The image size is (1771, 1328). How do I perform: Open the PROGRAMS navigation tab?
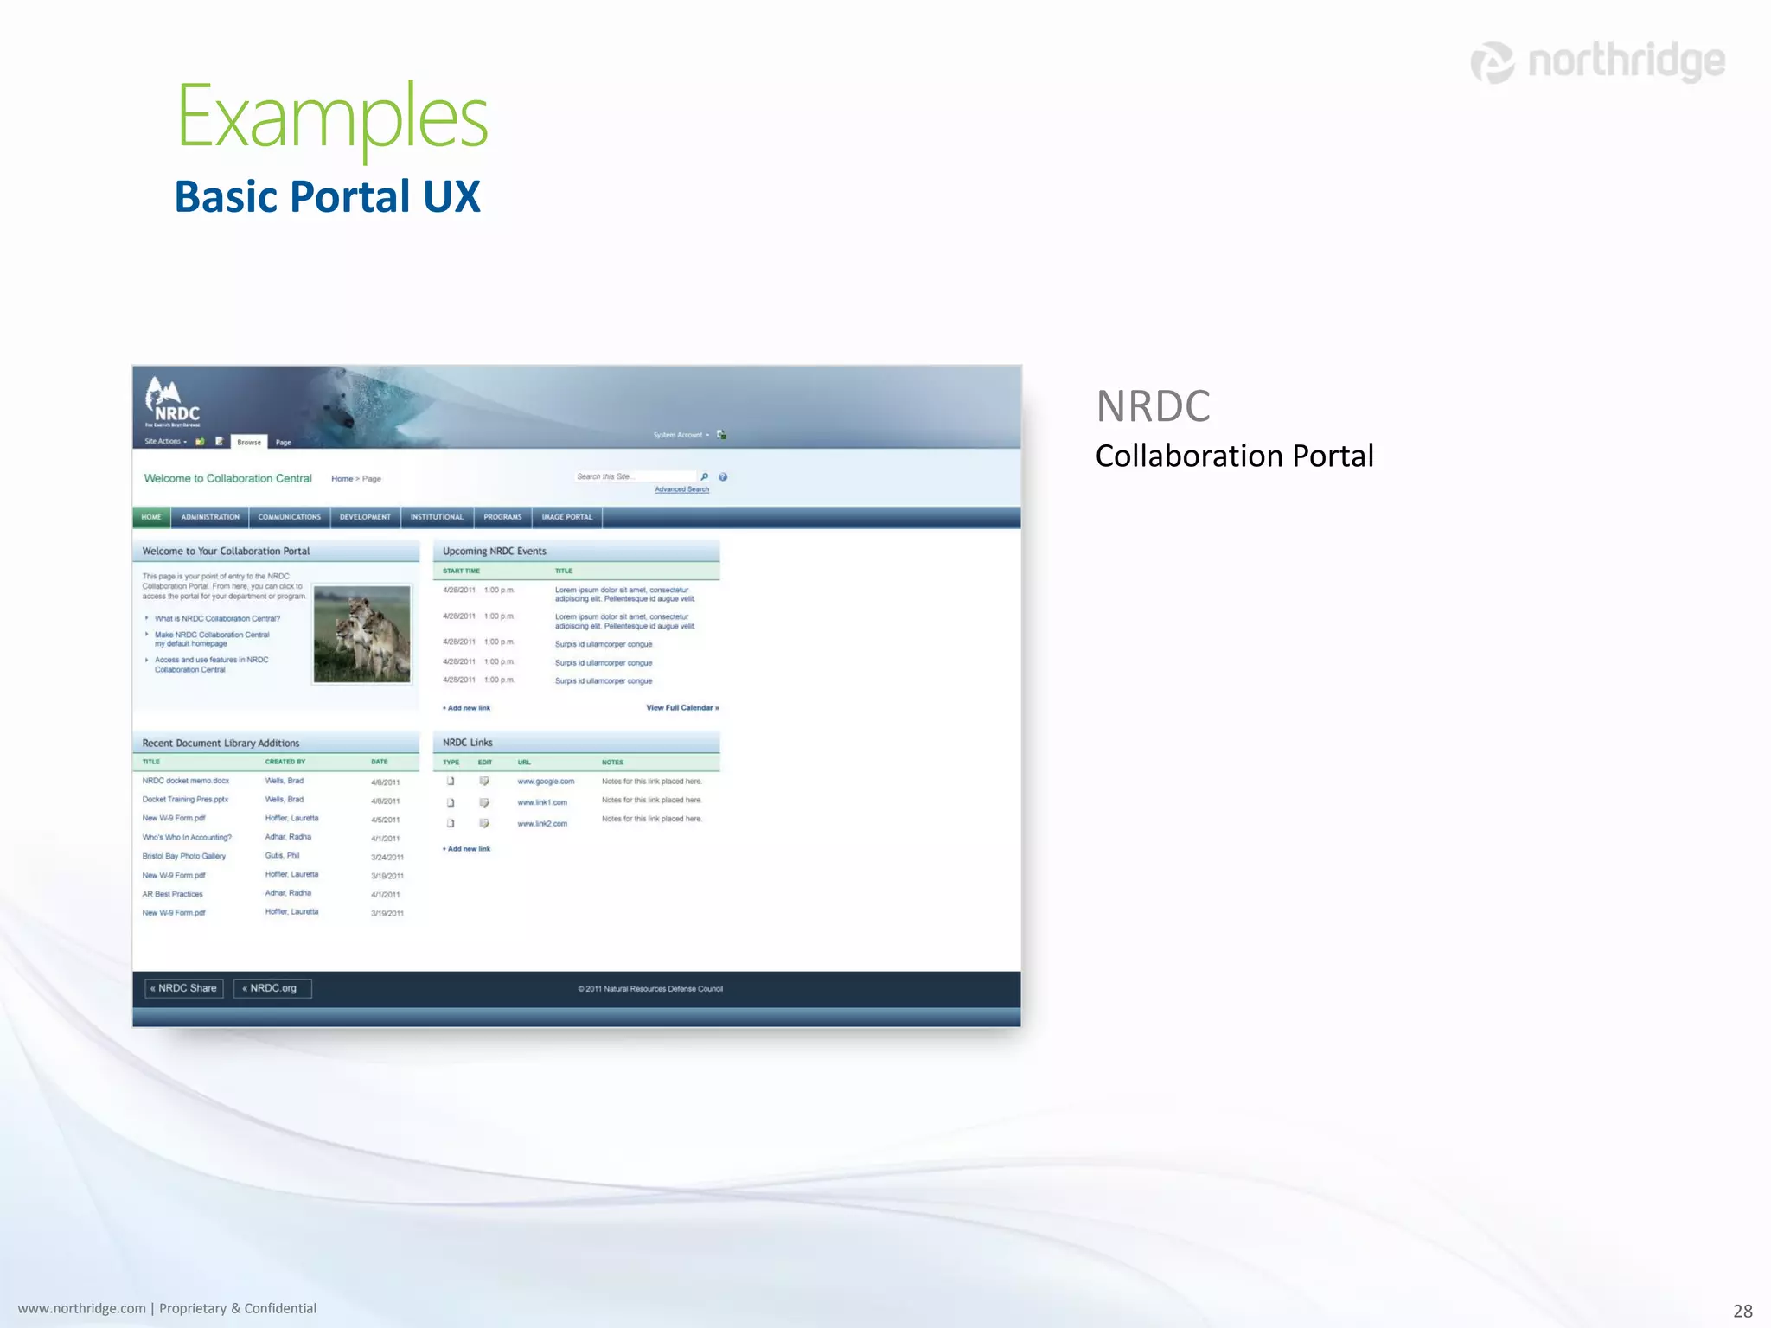pyautogui.click(x=502, y=517)
